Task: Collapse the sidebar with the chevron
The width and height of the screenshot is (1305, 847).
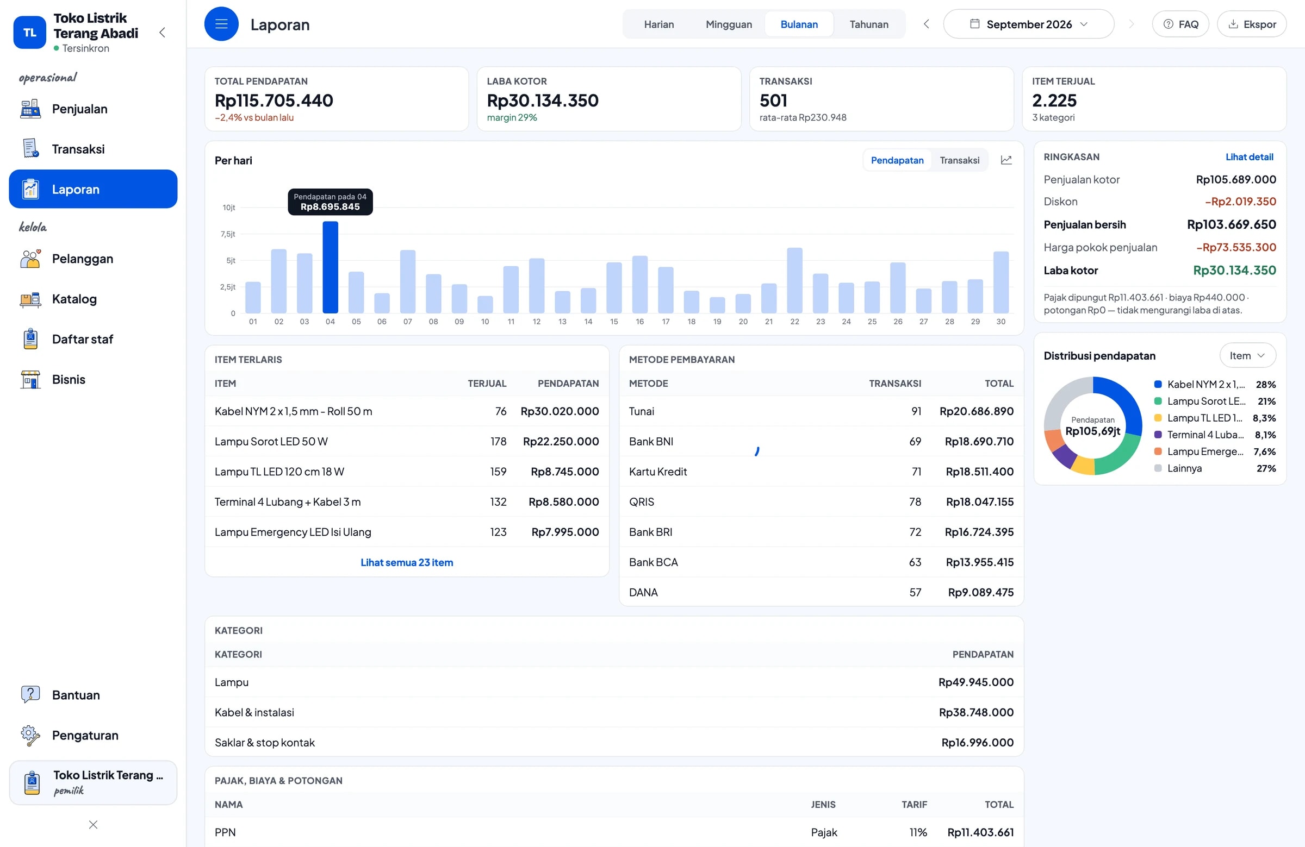Action: point(162,32)
